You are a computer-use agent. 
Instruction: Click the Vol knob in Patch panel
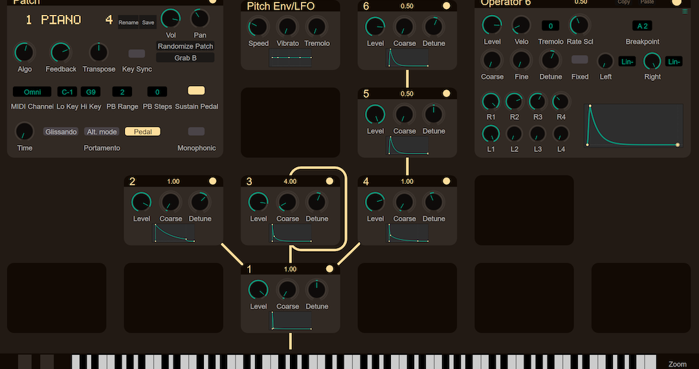click(x=171, y=19)
